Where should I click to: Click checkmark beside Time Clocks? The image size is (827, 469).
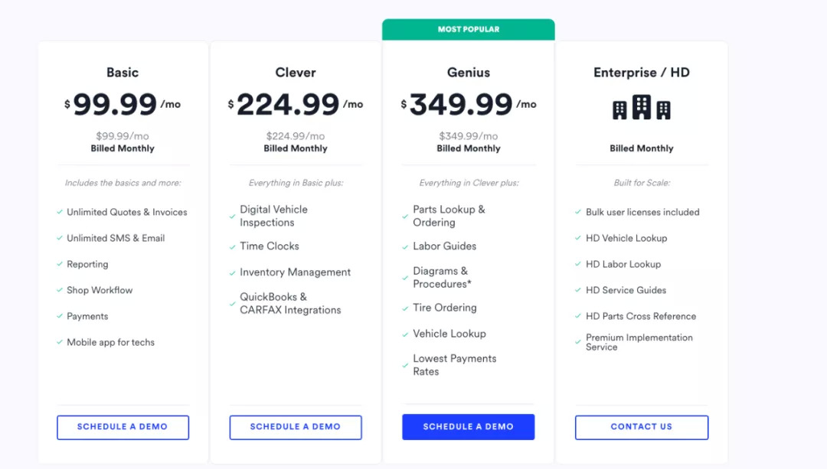(x=233, y=246)
